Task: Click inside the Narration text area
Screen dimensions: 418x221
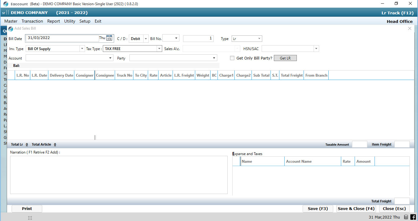Action: pyautogui.click(x=119, y=174)
